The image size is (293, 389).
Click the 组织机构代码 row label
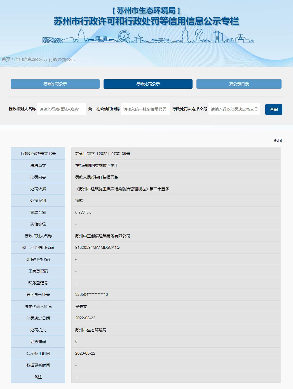click(x=38, y=259)
